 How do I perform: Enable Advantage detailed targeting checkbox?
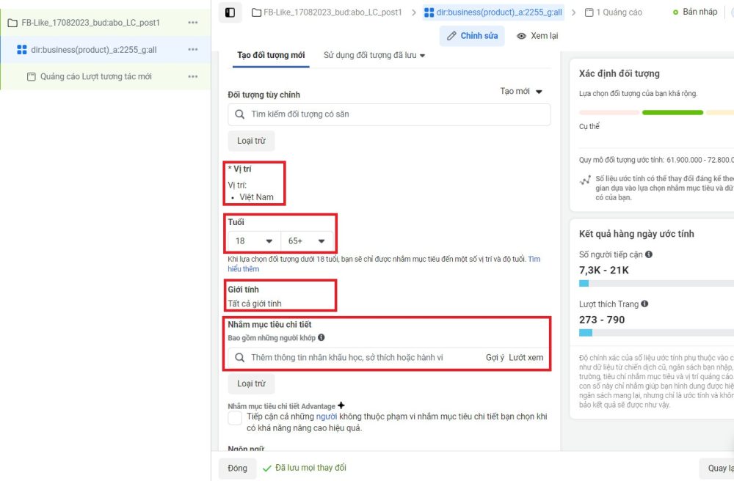[x=235, y=418]
